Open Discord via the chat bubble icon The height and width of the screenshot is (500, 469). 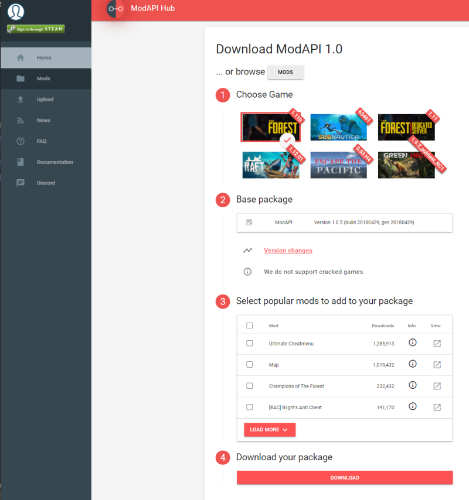(x=19, y=183)
